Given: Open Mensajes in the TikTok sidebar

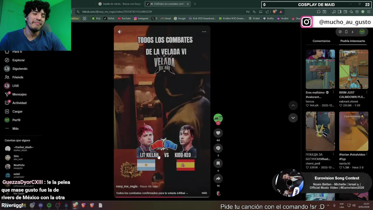Looking at the screenshot, I should click(x=15, y=94).
